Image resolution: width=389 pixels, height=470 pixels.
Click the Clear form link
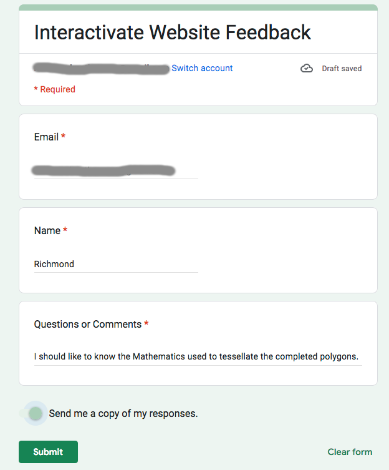click(350, 452)
